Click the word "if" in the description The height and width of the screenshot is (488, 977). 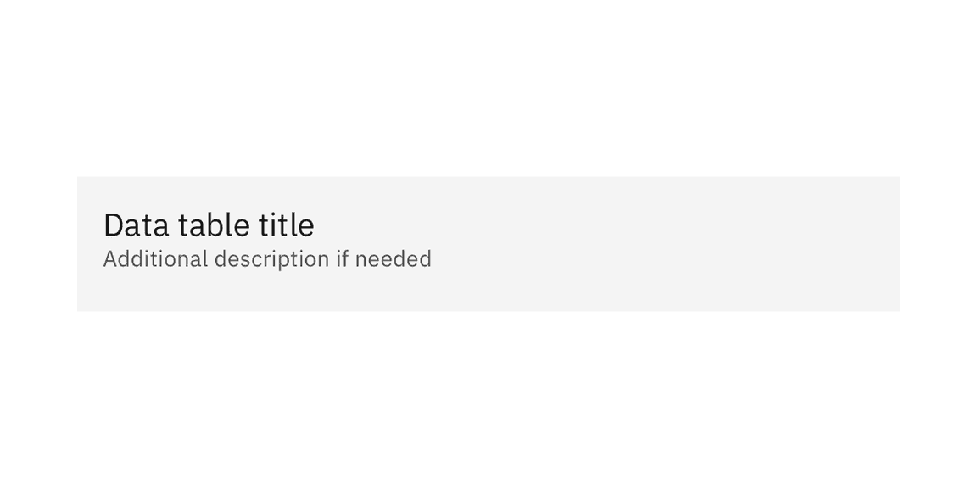pos(342,258)
